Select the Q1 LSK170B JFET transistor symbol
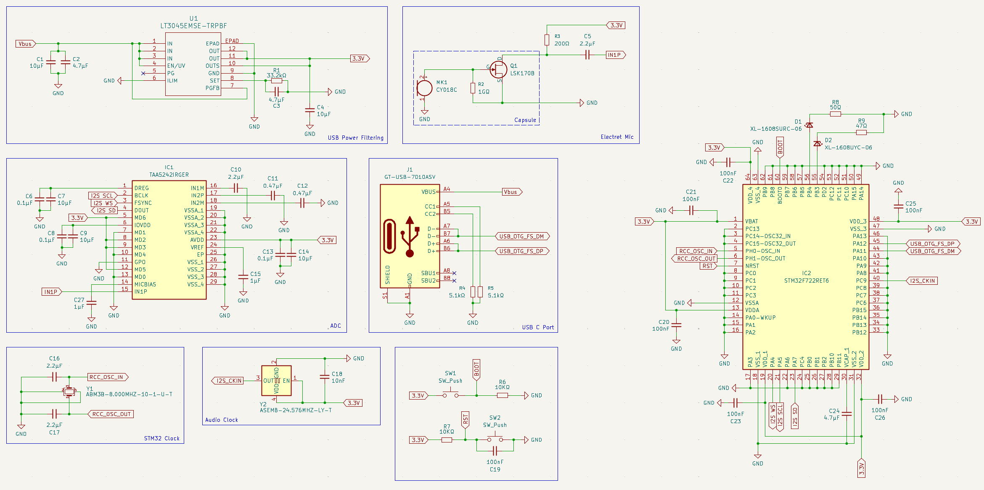This screenshot has height=490, width=984. 499,69
